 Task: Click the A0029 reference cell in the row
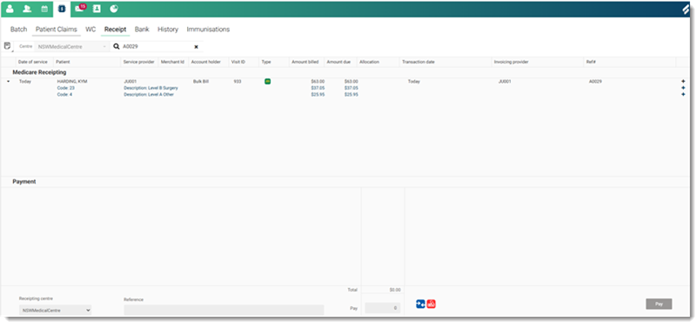pyautogui.click(x=595, y=81)
